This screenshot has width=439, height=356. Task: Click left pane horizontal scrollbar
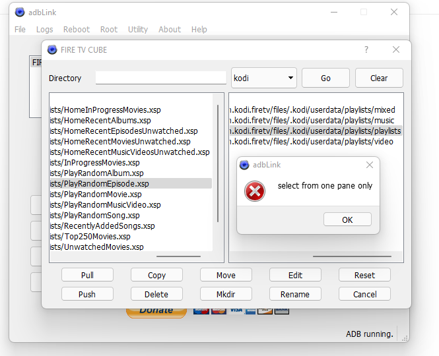[x=178, y=256]
